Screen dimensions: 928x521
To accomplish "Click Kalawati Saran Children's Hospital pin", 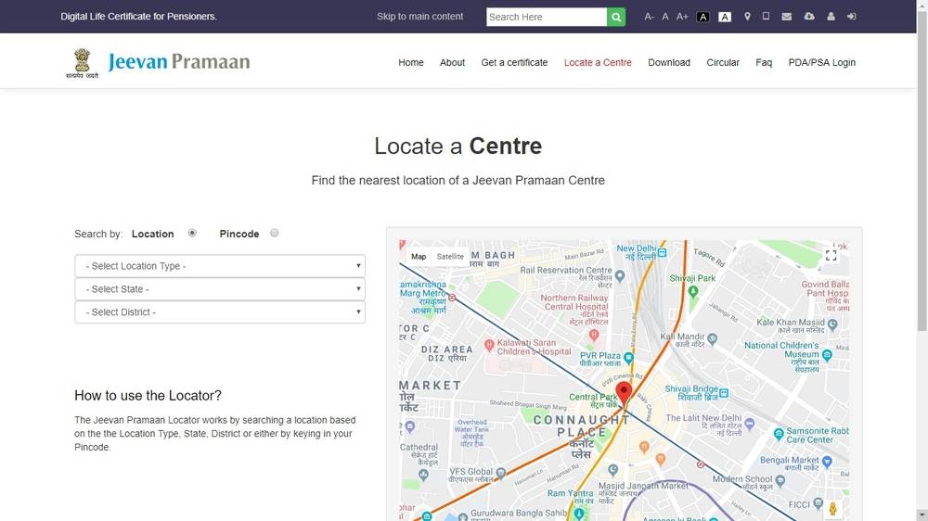I will tap(489, 346).
